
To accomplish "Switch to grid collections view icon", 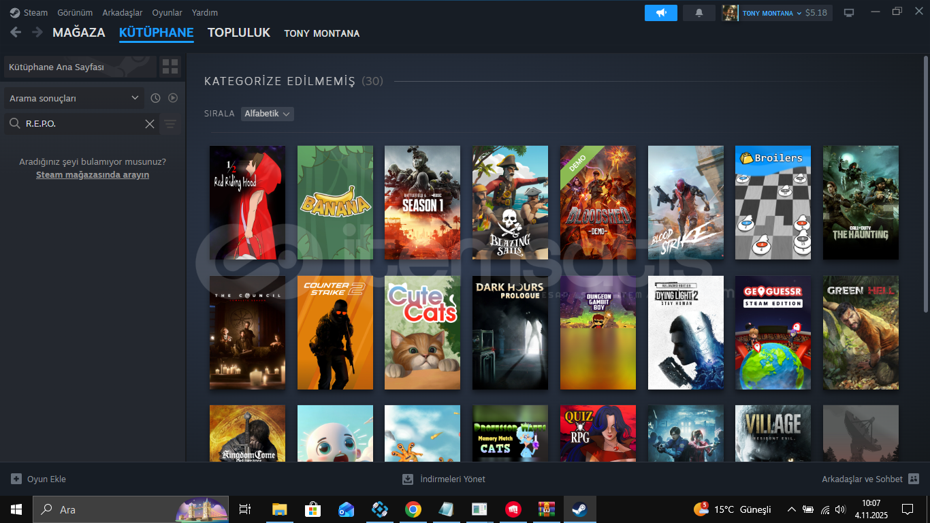I will [170, 67].
